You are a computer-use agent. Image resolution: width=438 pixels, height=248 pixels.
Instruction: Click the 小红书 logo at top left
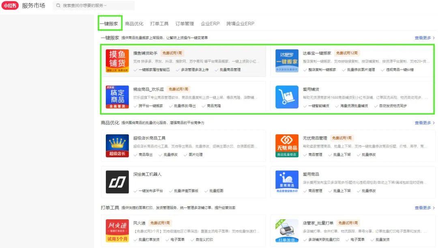point(10,5)
